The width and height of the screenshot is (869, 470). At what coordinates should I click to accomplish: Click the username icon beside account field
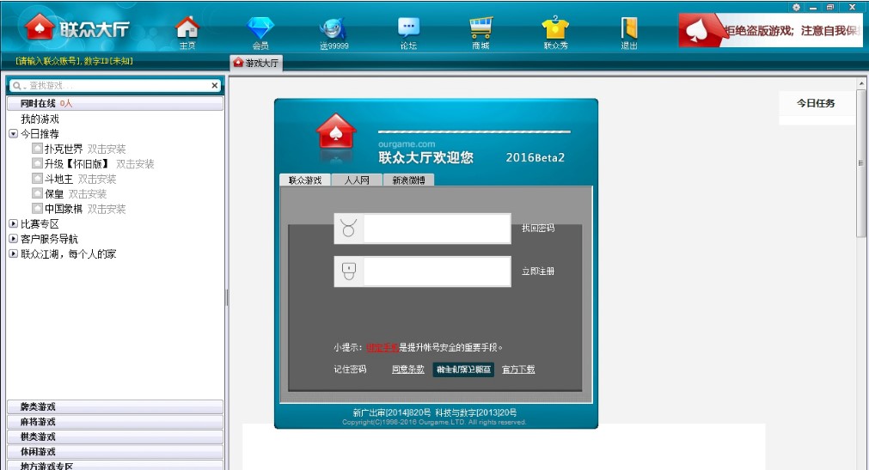click(x=349, y=229)
